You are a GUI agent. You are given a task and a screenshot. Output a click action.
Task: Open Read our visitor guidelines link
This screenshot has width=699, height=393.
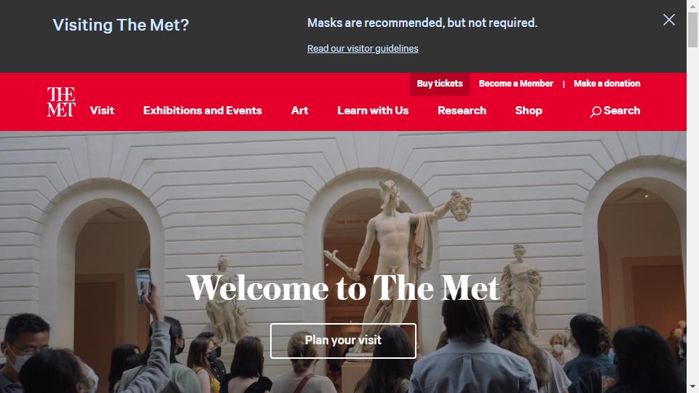click(x=363, y=49)
